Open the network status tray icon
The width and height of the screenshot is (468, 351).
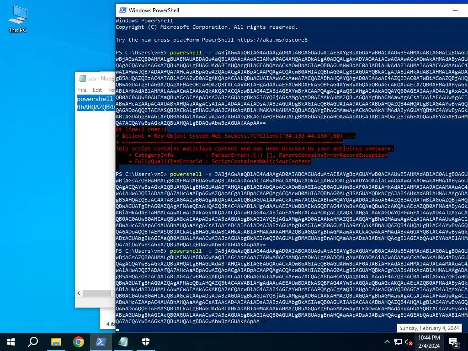pyautogui.click(x=398, y=342)
